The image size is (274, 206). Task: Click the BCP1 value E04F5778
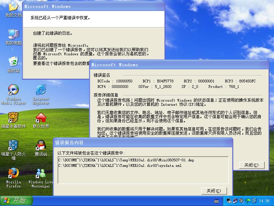pos(165,81)
